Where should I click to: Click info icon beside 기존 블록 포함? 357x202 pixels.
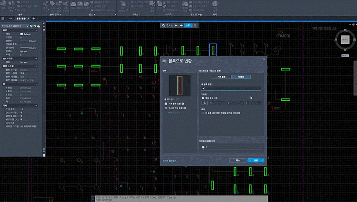pos(183,104)
